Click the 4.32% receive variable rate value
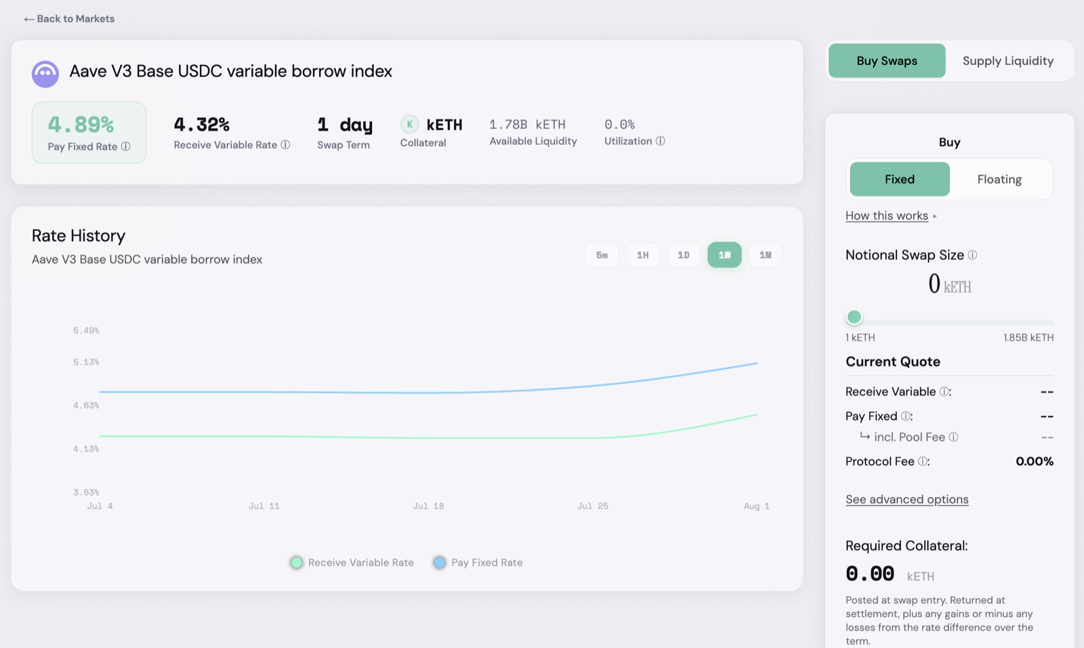Image resolution: width=1084 pixels, height=648 pixels. 201,125
